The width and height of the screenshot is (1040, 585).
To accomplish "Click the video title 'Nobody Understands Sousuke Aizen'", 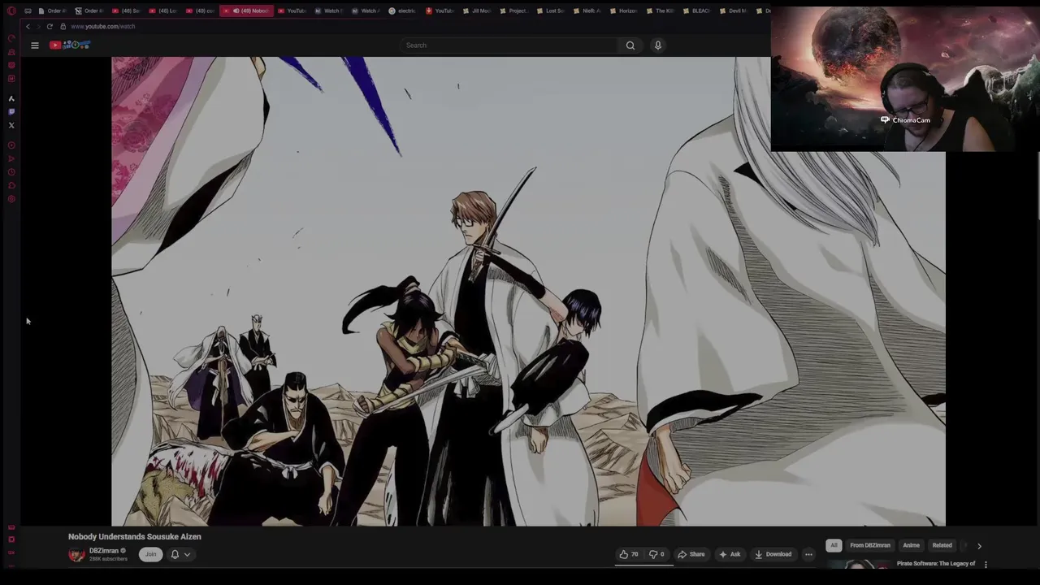I will pos(135,536).
